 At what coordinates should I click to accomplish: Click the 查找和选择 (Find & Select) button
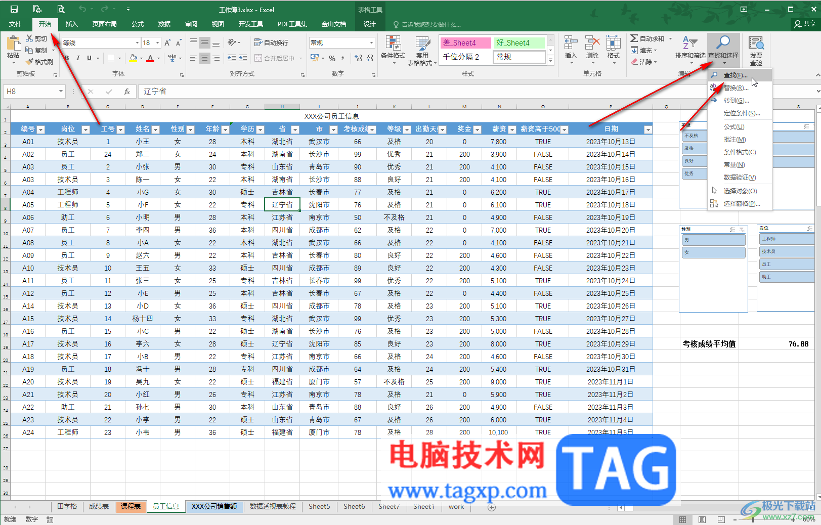coord(723,50)
